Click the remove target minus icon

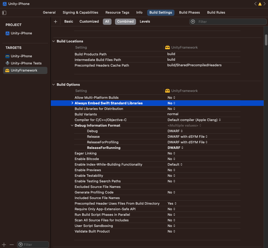pos(12,245)
